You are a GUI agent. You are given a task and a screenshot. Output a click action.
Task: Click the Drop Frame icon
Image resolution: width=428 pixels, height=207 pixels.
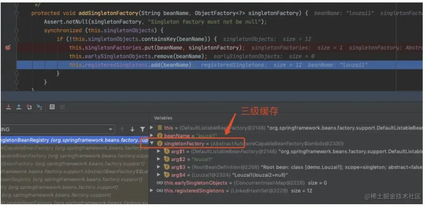tap(29, 107)
